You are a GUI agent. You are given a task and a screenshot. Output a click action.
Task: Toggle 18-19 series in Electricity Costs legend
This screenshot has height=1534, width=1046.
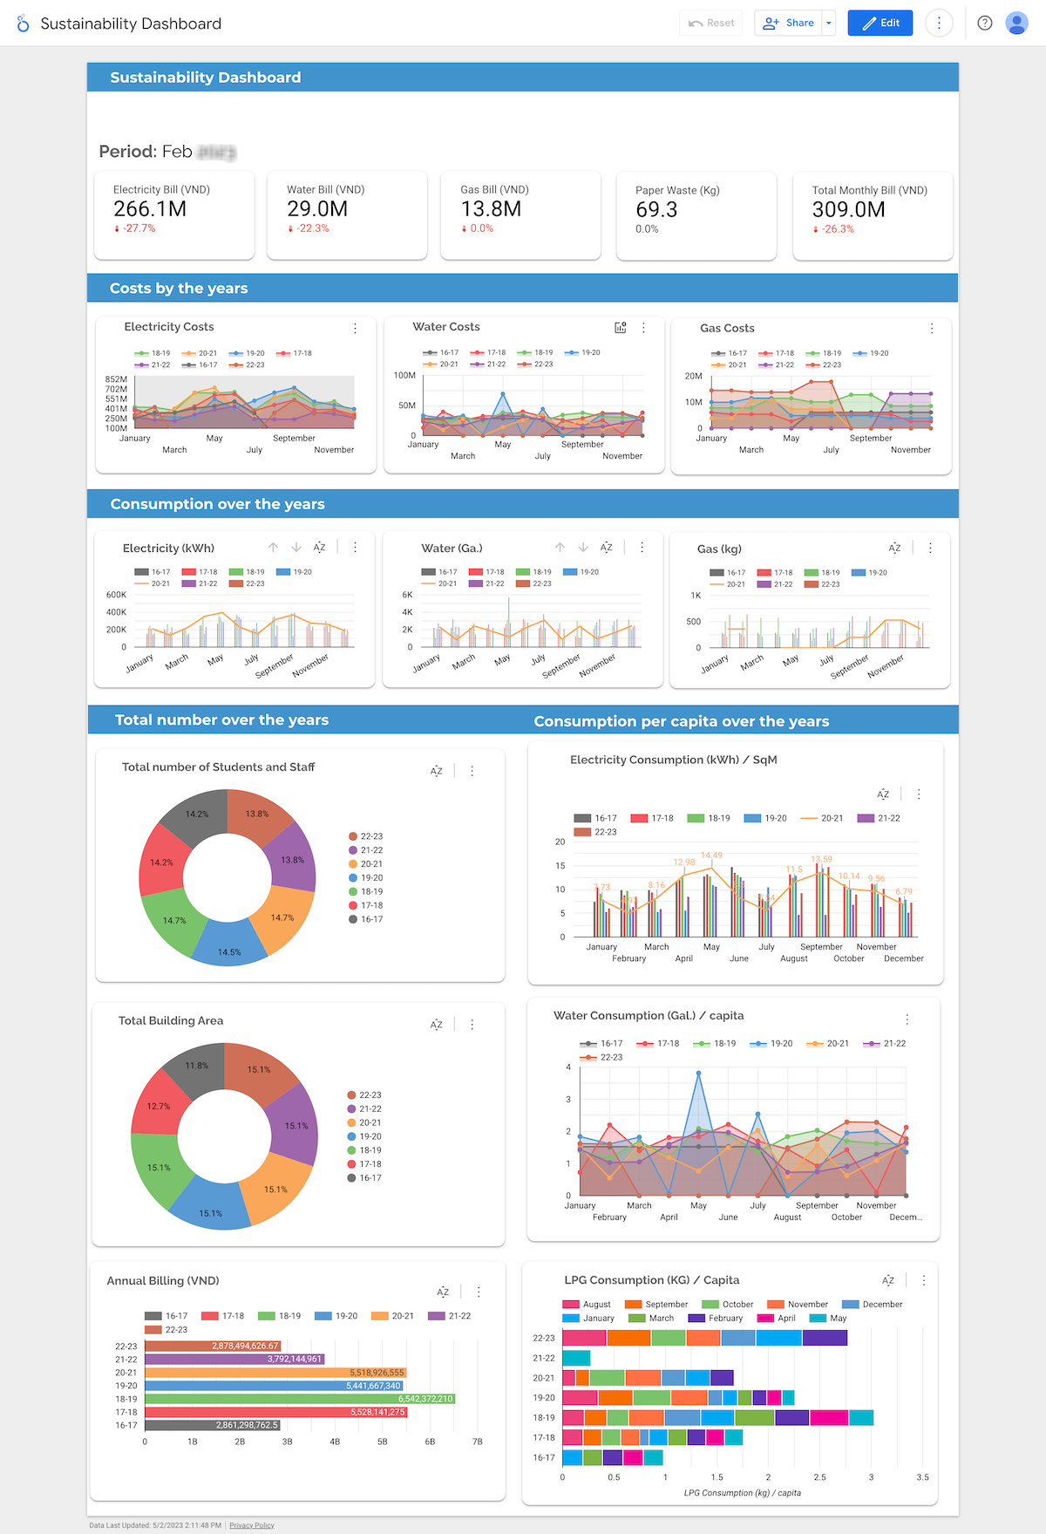pyautogui.click(x=153, y=353)
